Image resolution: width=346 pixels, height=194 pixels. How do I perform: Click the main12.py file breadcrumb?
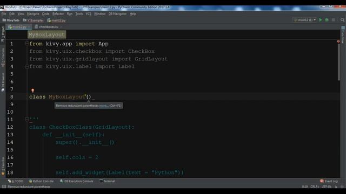click(56, 20)
